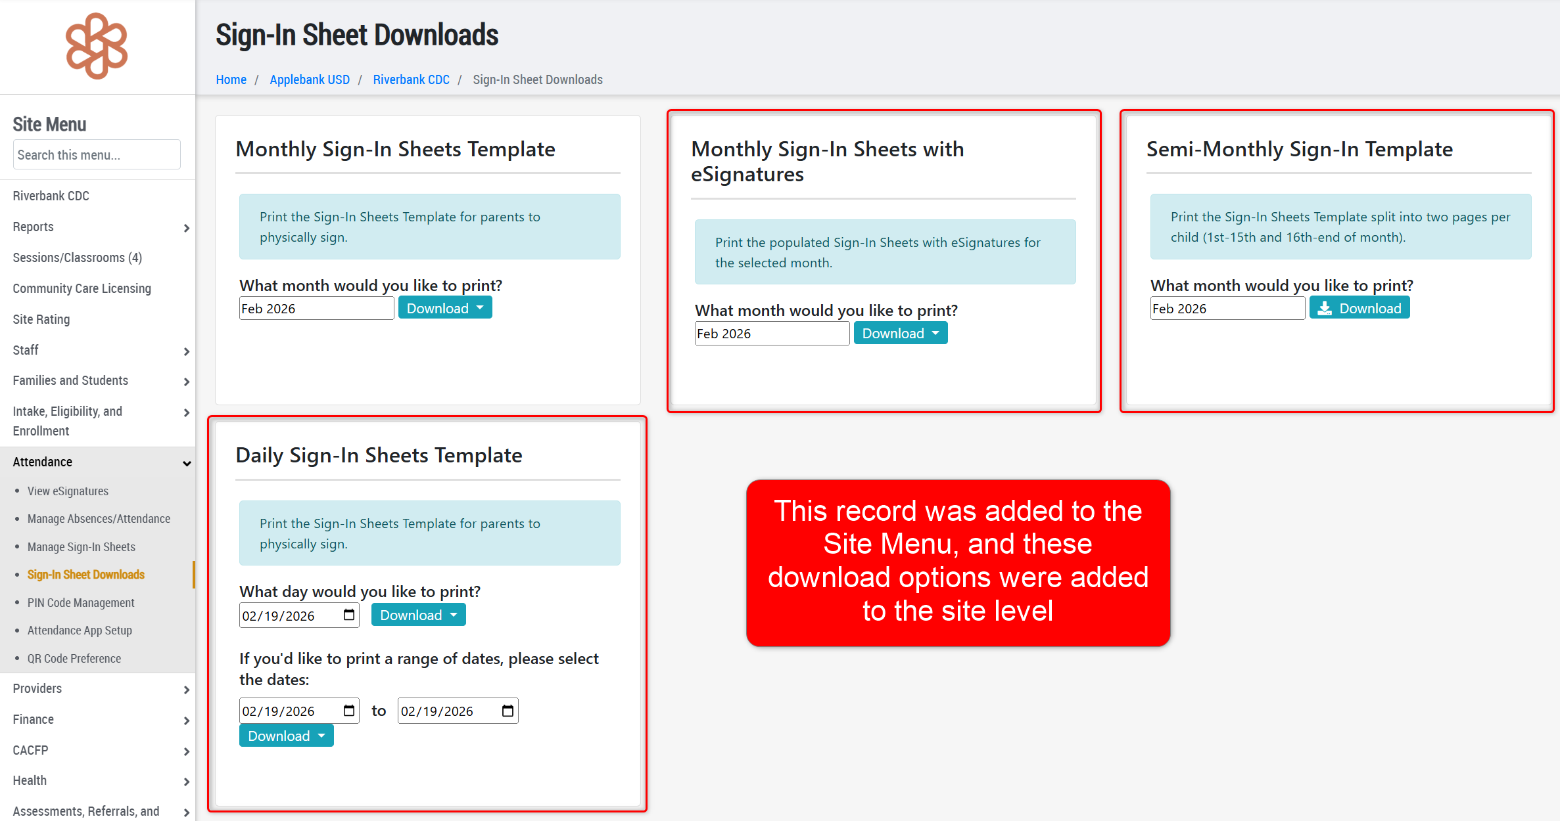The height and width of the screenshot is (821, 1560).
Task: Open Download dropdown for Monthly Sign-In Template
Action: [445, 308]
